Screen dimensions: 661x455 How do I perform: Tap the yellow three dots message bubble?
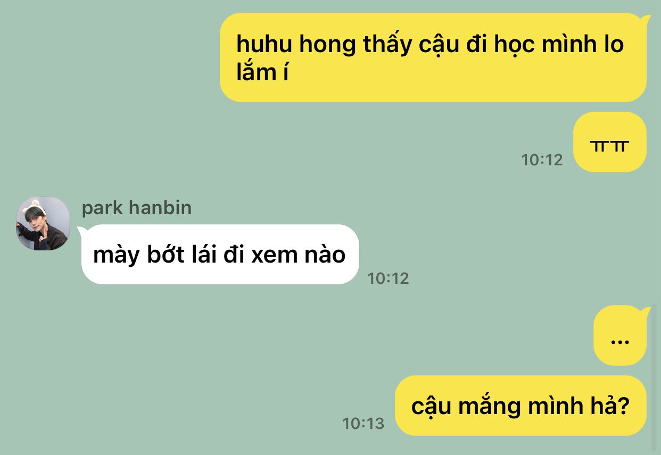[620, 335]
